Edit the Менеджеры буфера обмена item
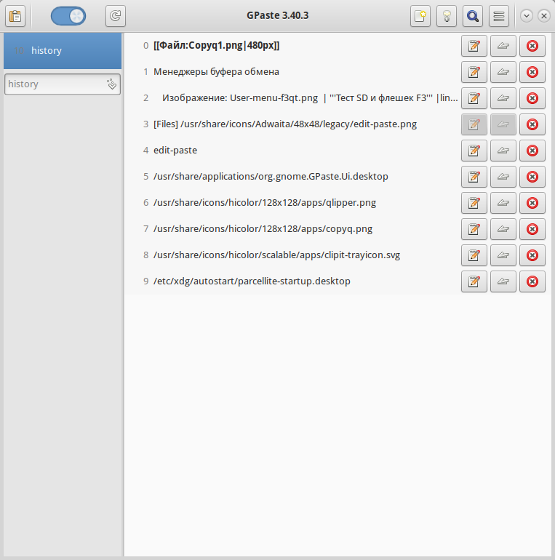Viewport: 555px width, 560px height. [474, 72]
